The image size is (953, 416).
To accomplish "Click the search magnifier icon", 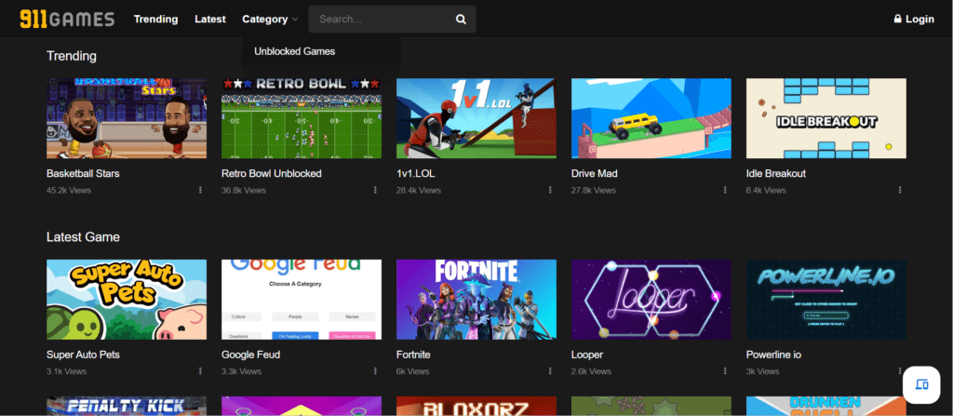I will (462, 20).
